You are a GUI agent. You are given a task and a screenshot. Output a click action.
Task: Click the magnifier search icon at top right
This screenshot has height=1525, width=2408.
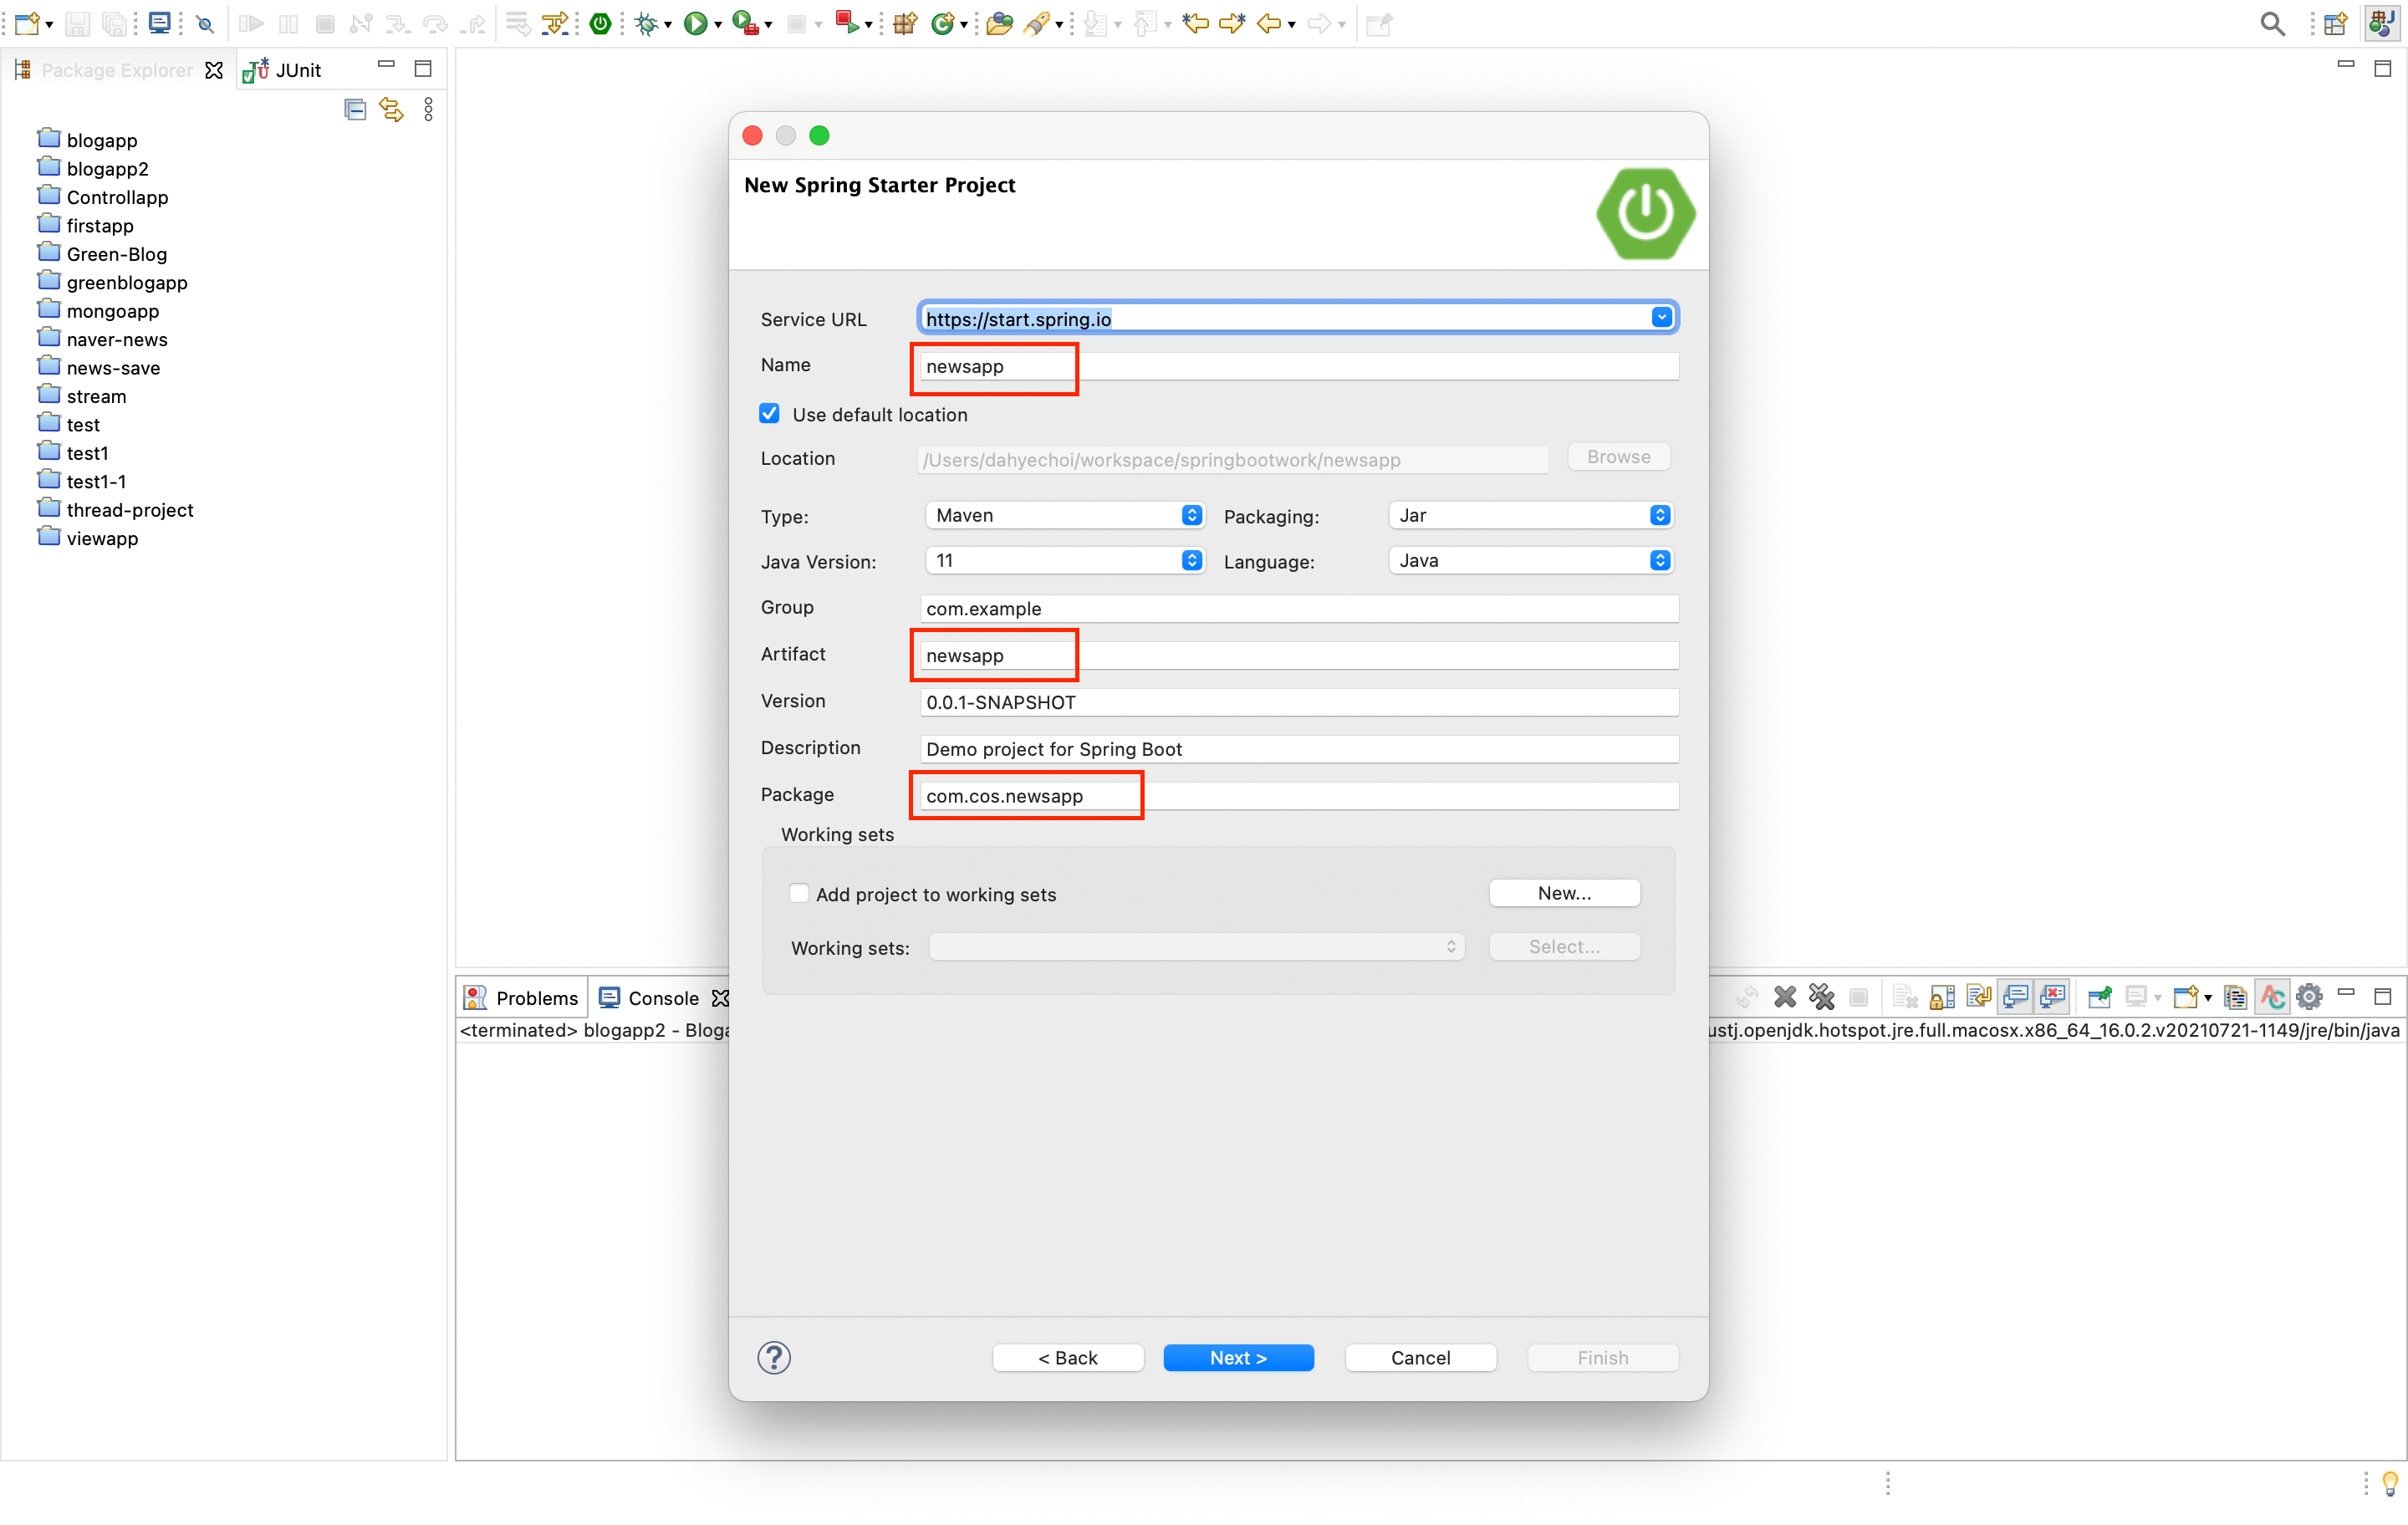coord(2272,23)
